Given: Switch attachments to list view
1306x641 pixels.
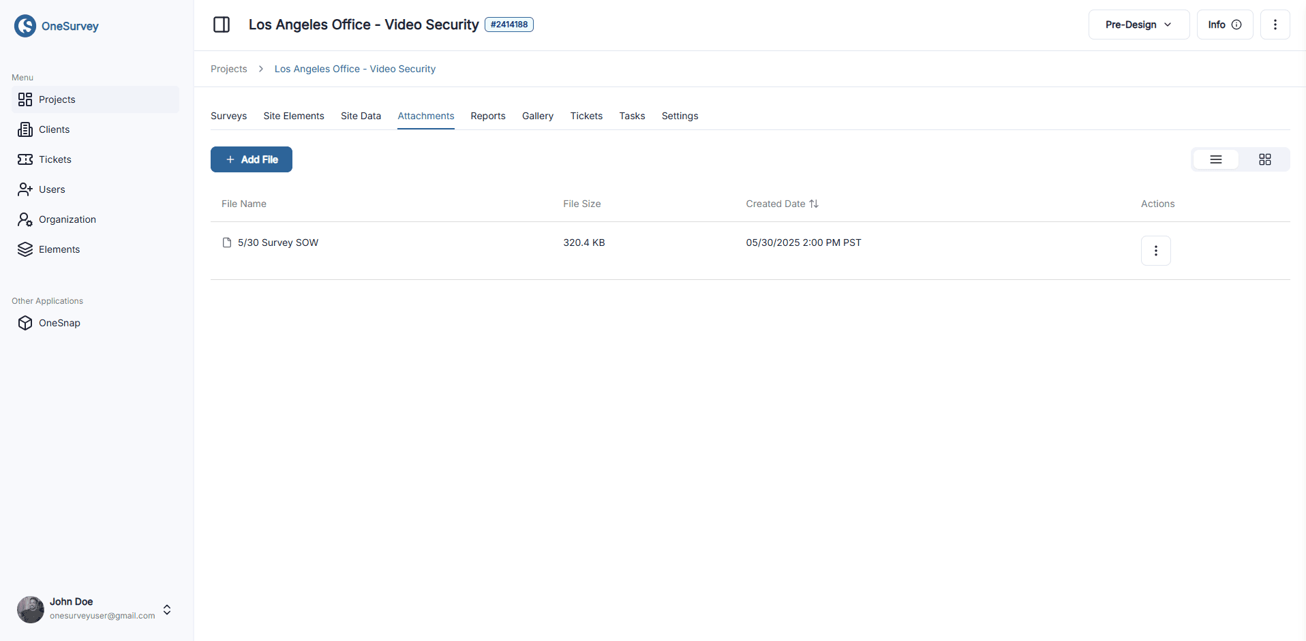Looking at the screenshot, I should click(1217, 159).
